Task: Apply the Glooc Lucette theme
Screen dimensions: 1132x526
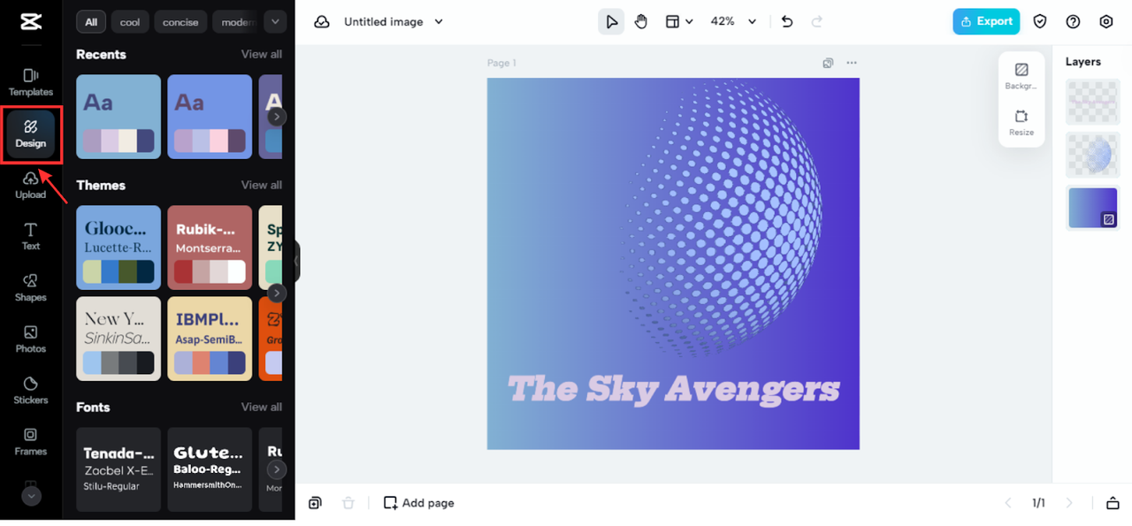Action: [119, 248]
